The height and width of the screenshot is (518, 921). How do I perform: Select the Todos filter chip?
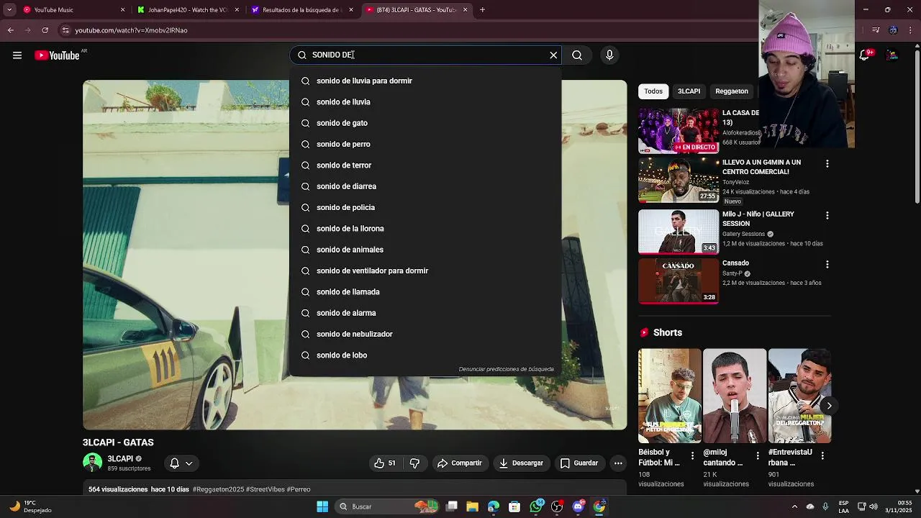pyautogui.click(x=653, y=91)
